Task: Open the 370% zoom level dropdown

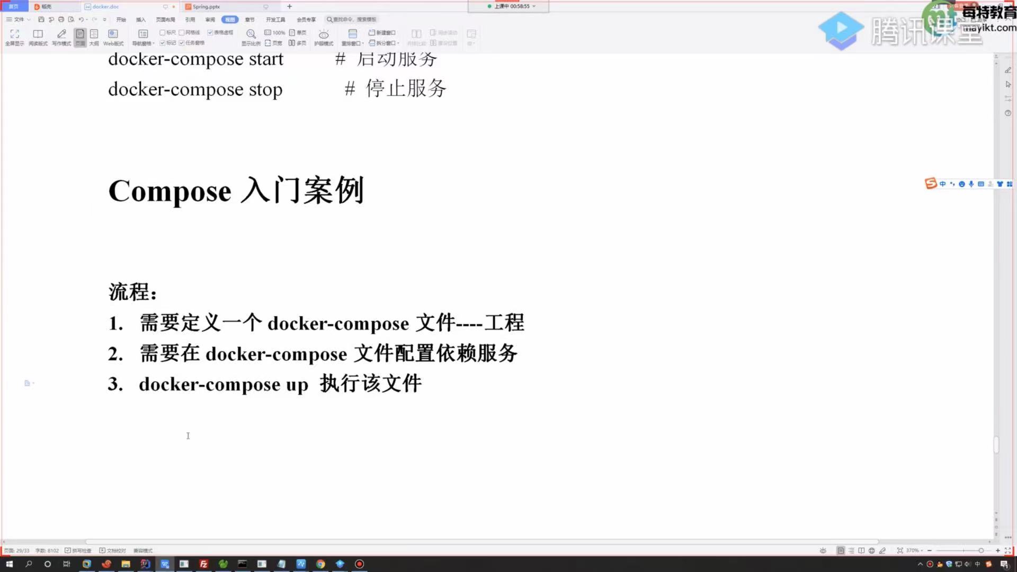Action: coord(914,551)
